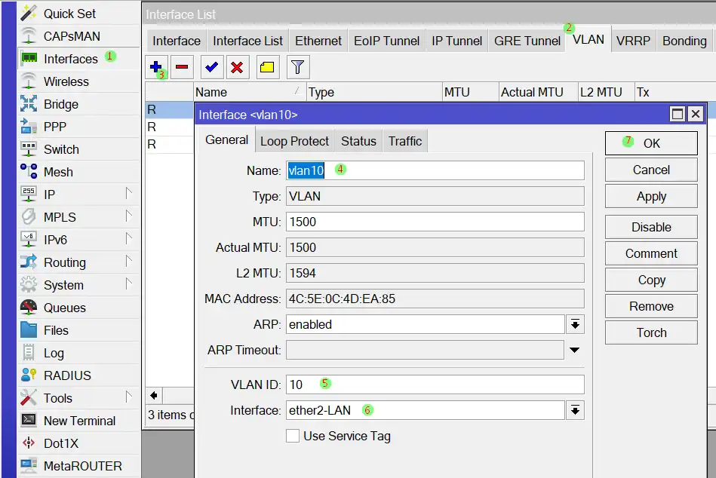Viewport: 716px width, 478px height.
Task: Click the red minus remove icon
Action: [x=182, y=67]
